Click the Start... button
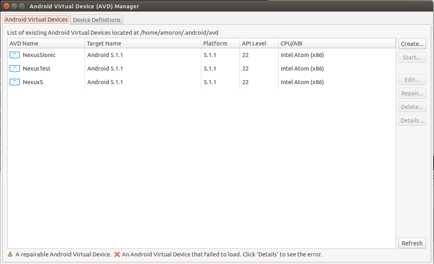The width and height of the screenshot is (434, 264). click(412, 57)
